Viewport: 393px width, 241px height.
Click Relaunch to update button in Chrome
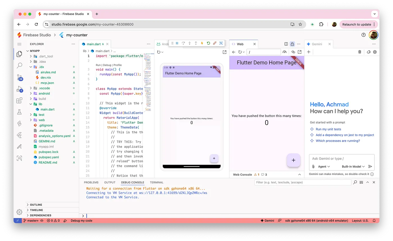[x=358, y=24]
